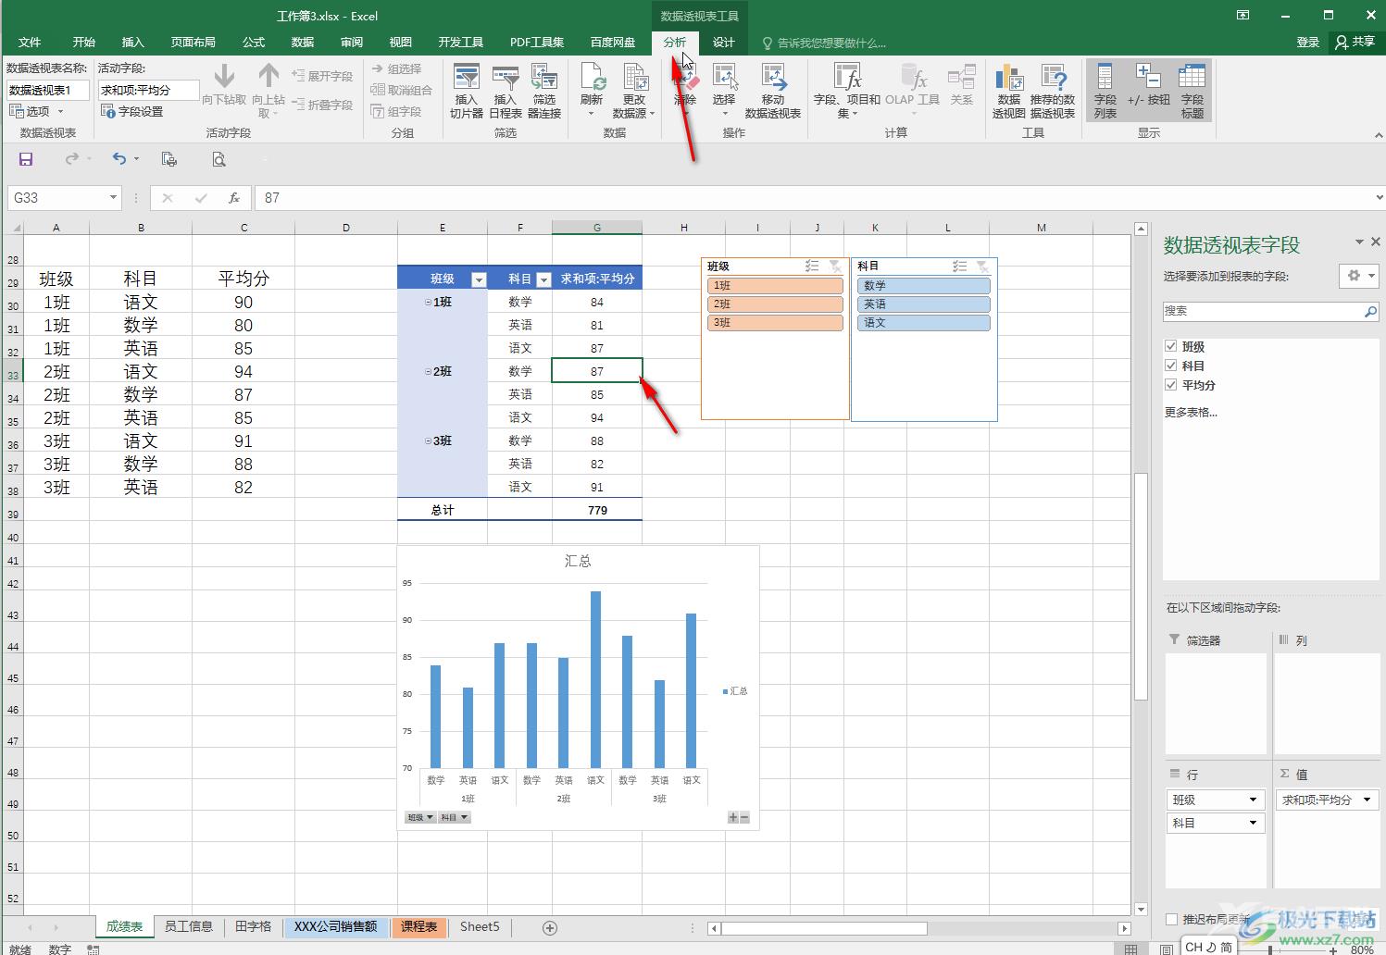The image size is (1386, 955).
Task: Click the 共享 share button
Action: coord(1355,43)
